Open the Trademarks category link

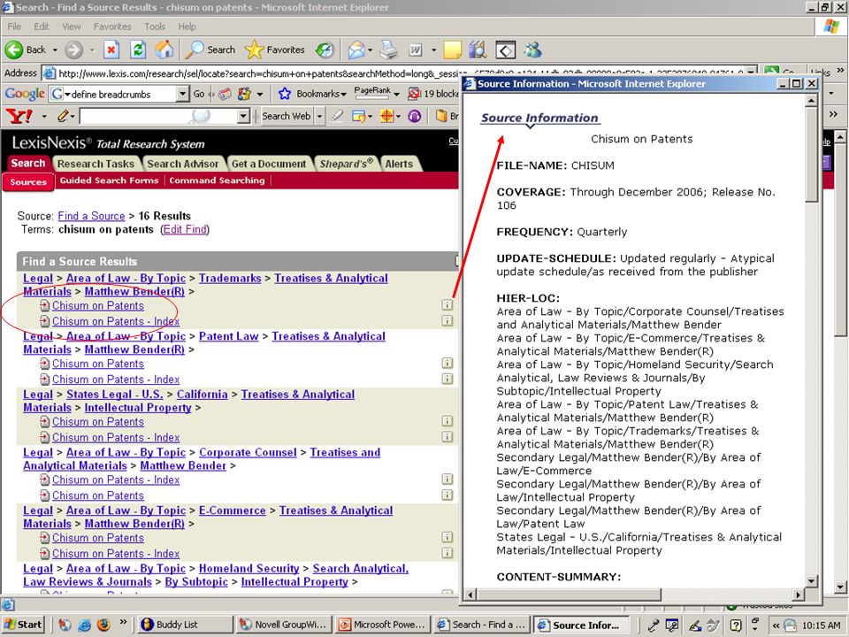click(230, 278)
